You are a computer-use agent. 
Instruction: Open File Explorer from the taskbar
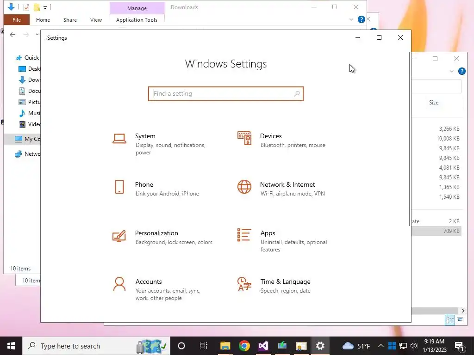(x=225, y=346)
